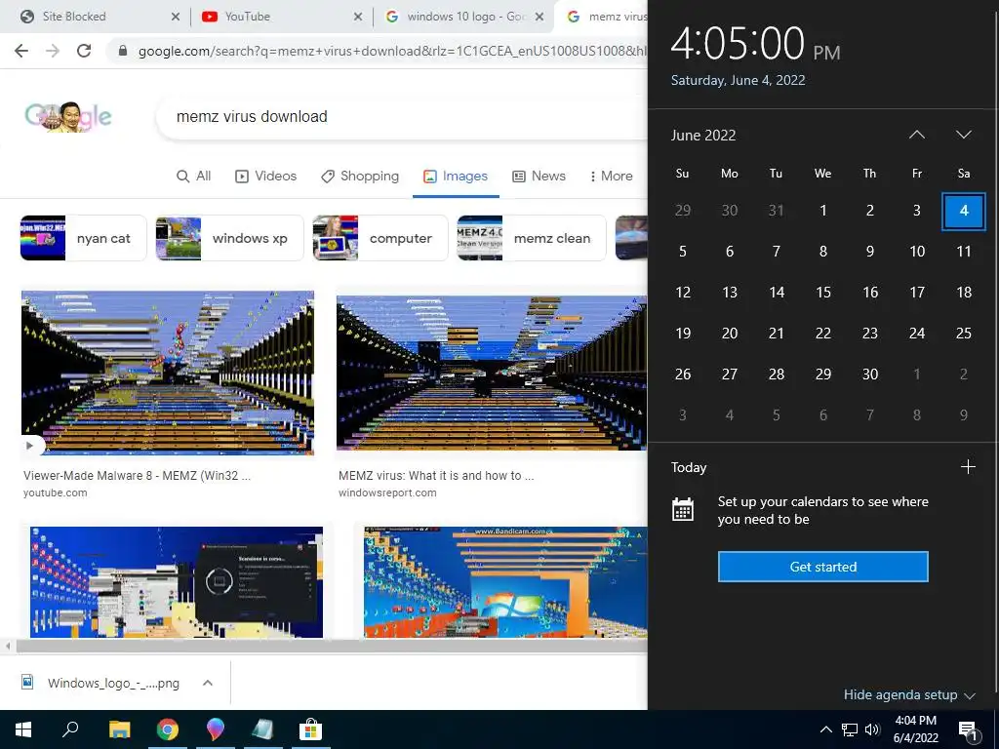This screenshot has height=749, width=999.
Task: Open network status tray icon
Action: point(850,729)
